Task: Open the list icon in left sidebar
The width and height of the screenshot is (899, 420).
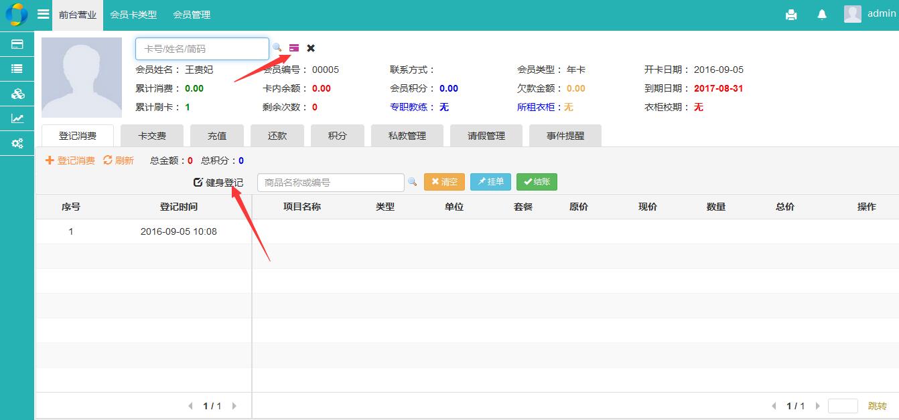Action: click(17, 68)
